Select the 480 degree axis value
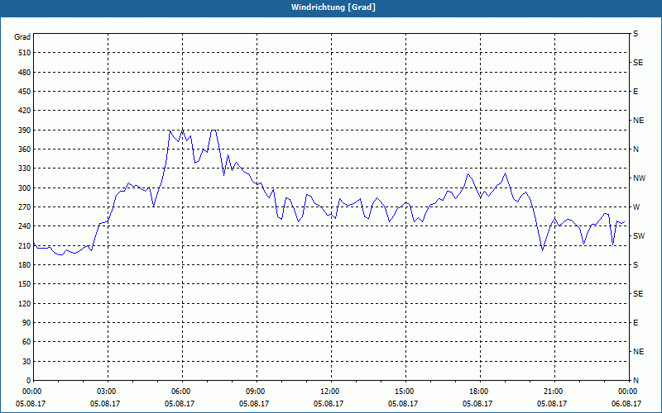The width and height of the screenshot is (662, 413). [25, 72]
